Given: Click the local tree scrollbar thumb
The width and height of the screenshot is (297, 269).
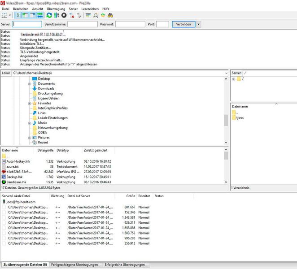Looking at the screenshot, I should [x=226, y=121].
